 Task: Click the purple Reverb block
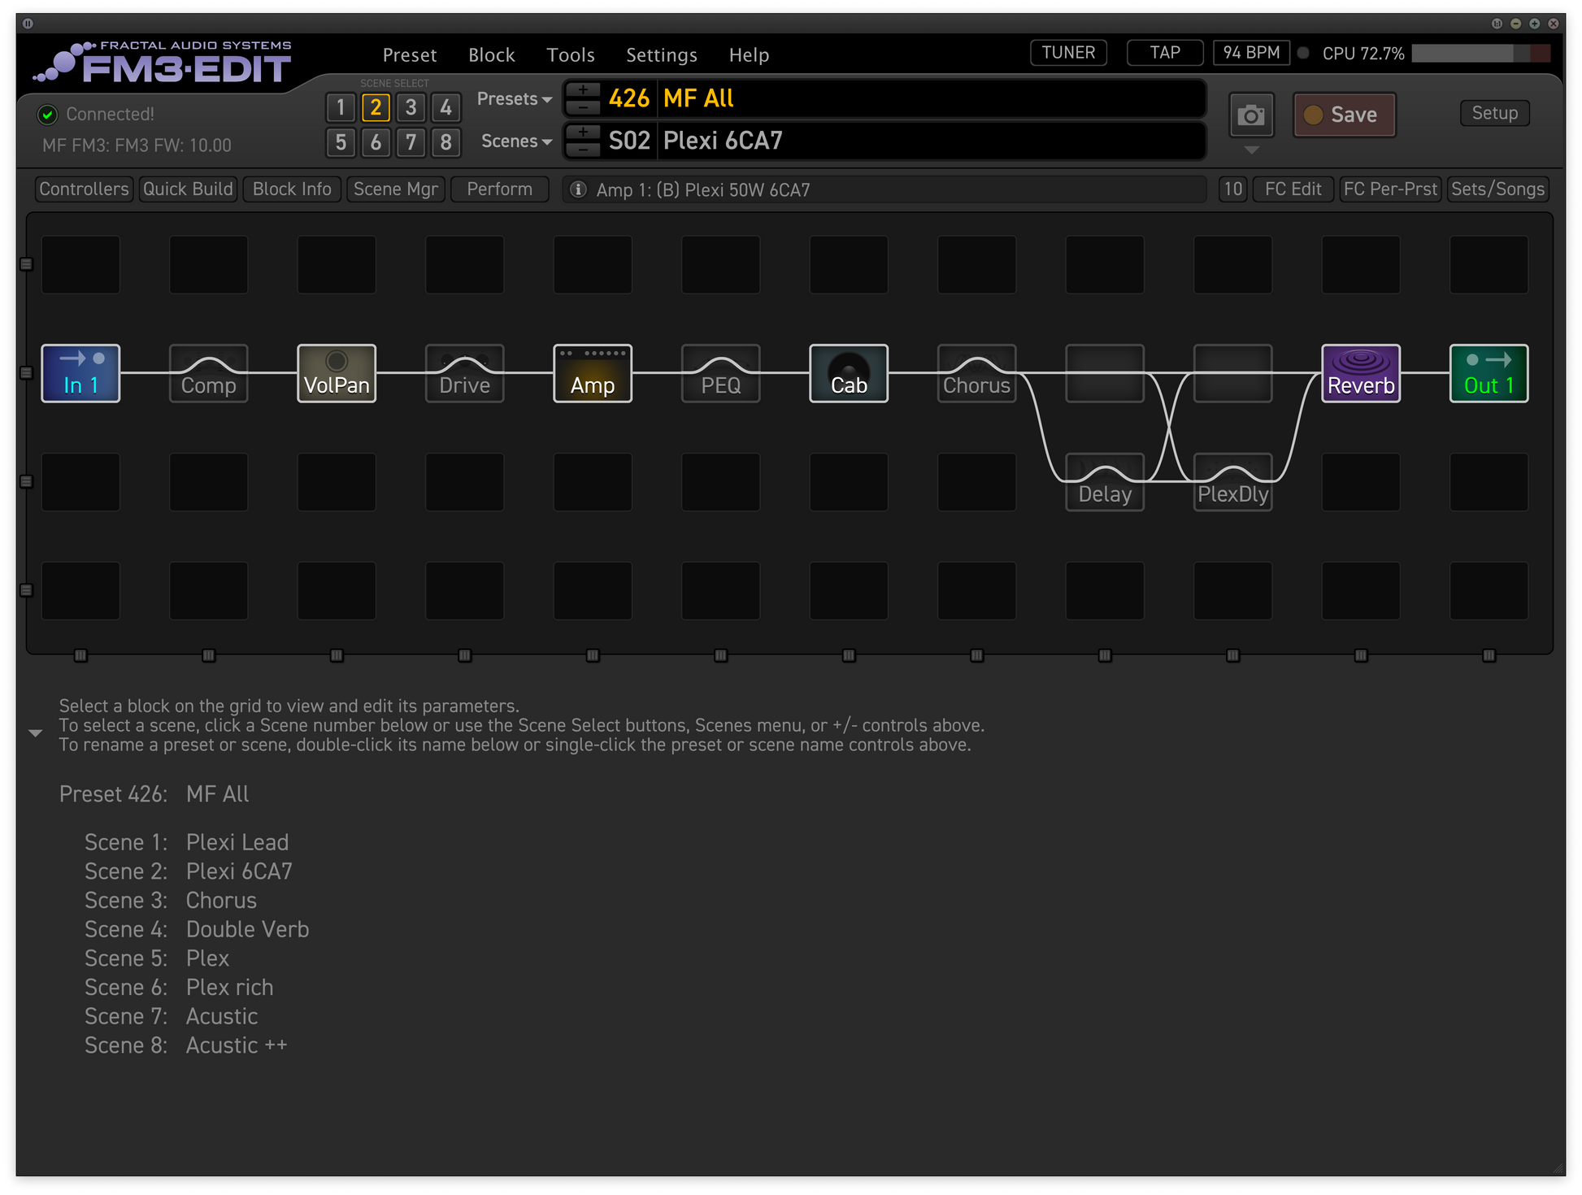tap(1360, 373)
